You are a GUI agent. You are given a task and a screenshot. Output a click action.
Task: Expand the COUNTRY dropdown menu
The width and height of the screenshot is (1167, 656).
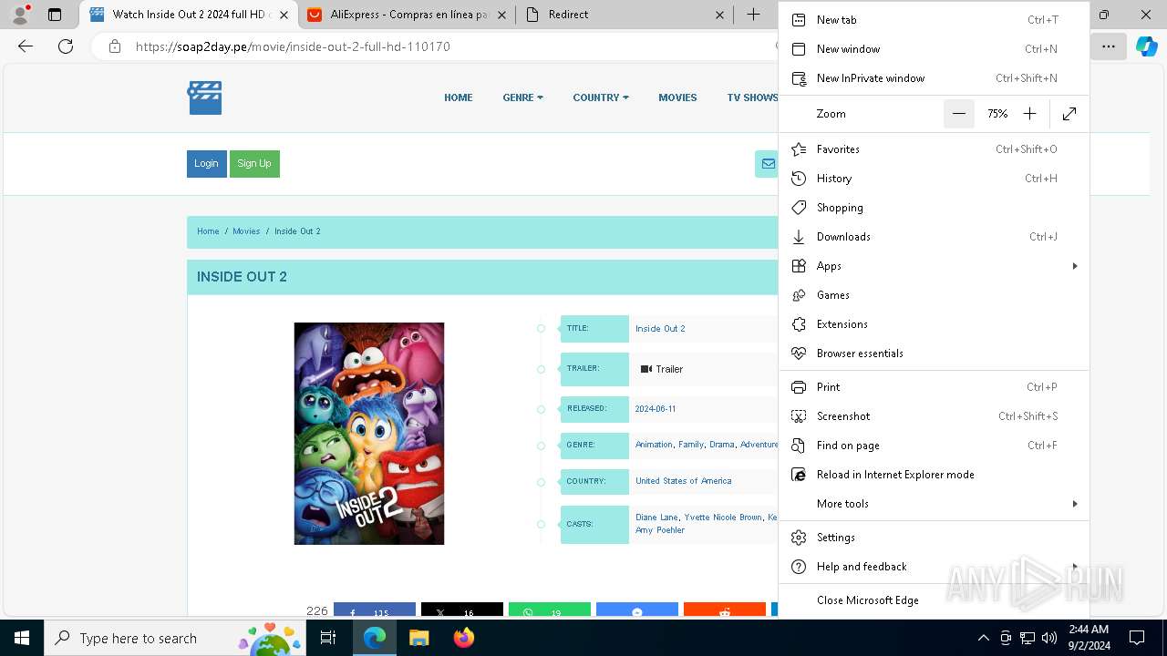coord(600,97)
